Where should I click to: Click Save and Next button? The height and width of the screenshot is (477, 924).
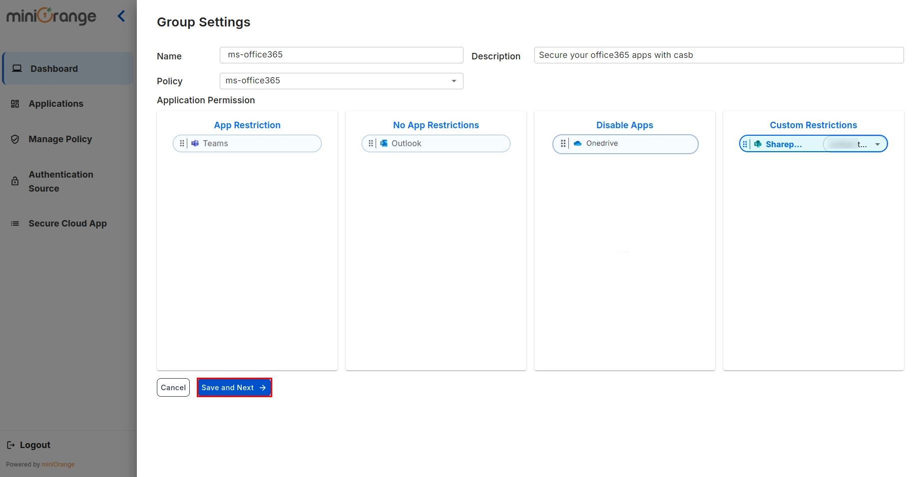(234, 388)
